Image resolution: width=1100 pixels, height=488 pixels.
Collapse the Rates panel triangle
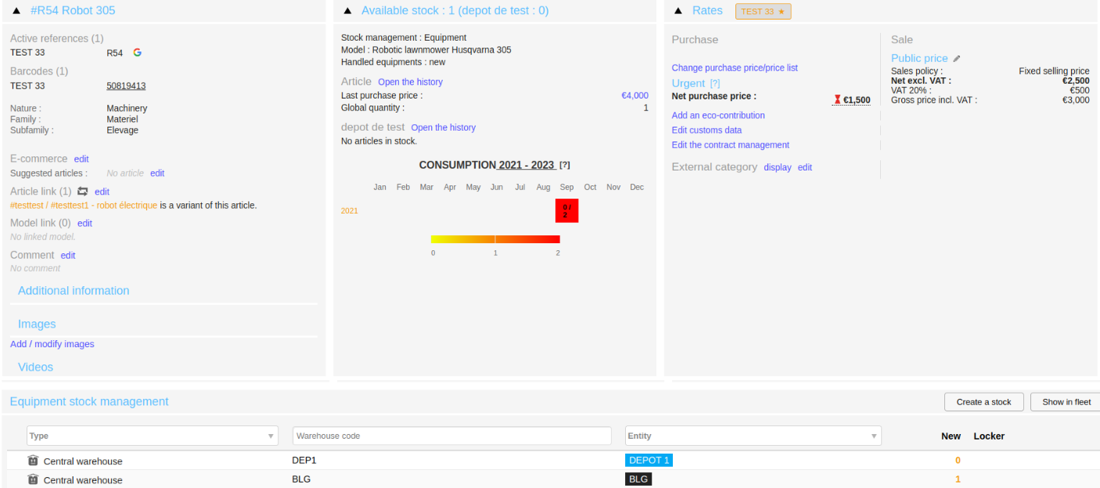[678, 11]
